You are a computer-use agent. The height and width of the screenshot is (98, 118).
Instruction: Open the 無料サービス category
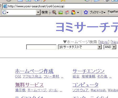[x=29, y=85]
